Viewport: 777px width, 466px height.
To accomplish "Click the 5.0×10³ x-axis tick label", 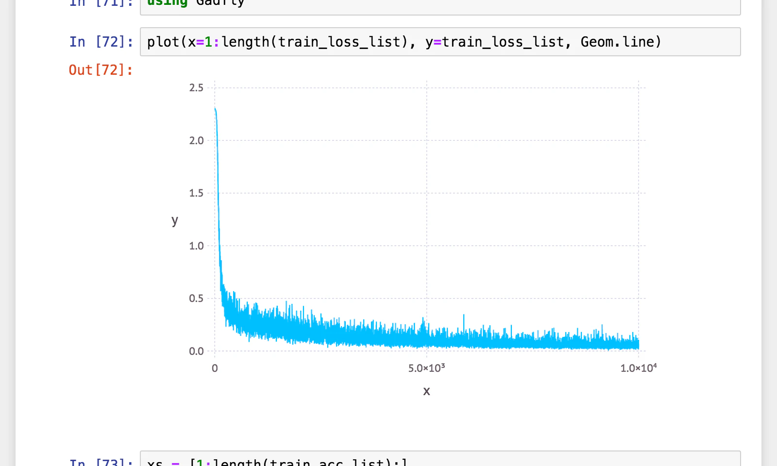I will click(426, 368).
